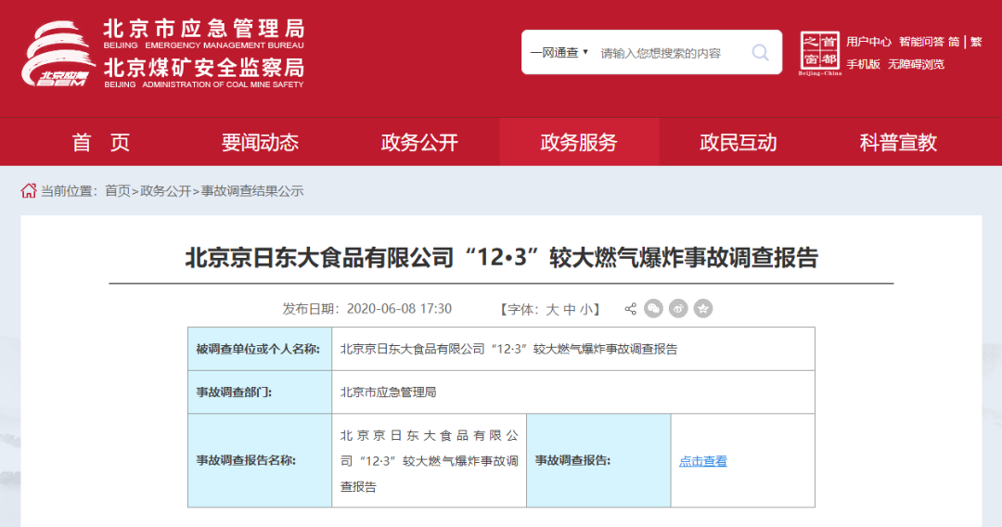Open 无障碍浏览 accessibility link
The height and width of the screenshot is (527, 1002).
click(x=916, y=64)
